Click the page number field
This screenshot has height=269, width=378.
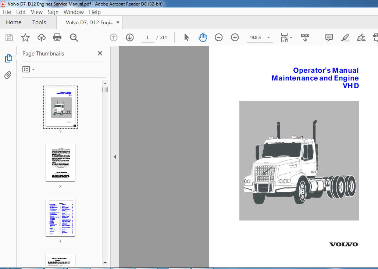(x=147, y=37)
